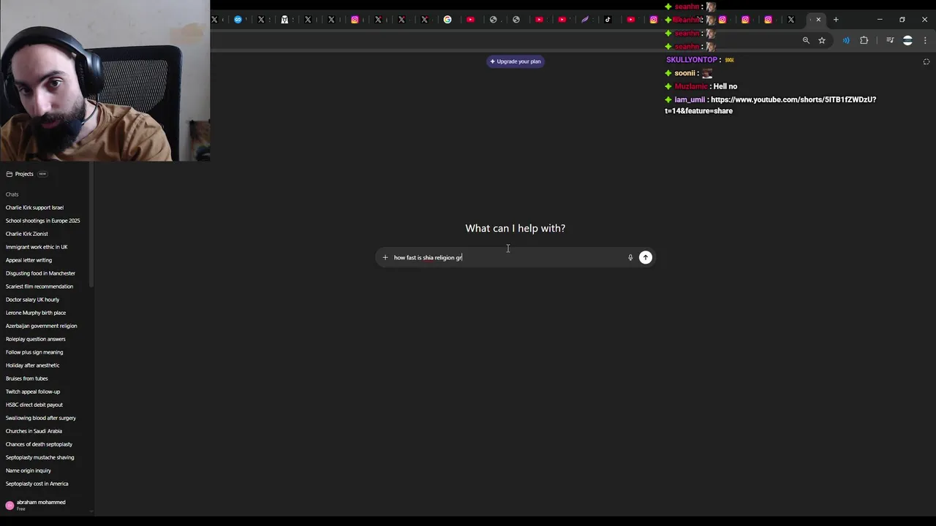
Task: Click the send arrow button in prompt box
Action: coord(645,257)
